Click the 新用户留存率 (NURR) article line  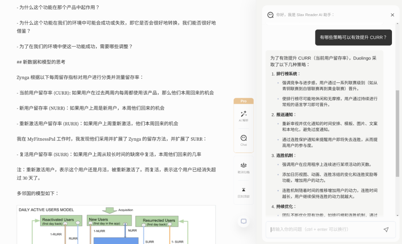(x=91, y=108)
